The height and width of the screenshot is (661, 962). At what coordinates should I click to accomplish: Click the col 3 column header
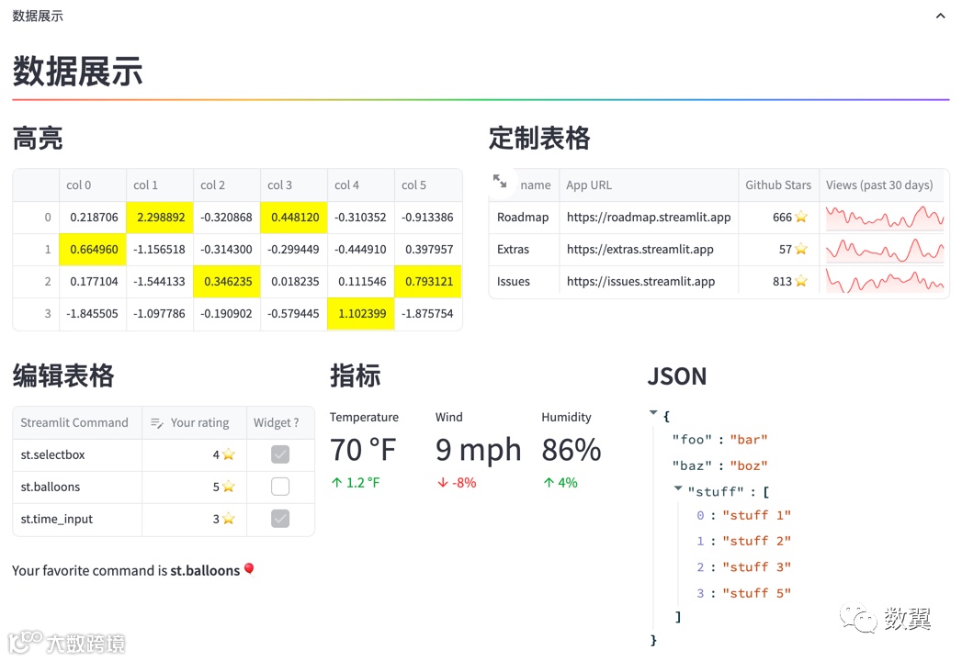click(293, 185)
